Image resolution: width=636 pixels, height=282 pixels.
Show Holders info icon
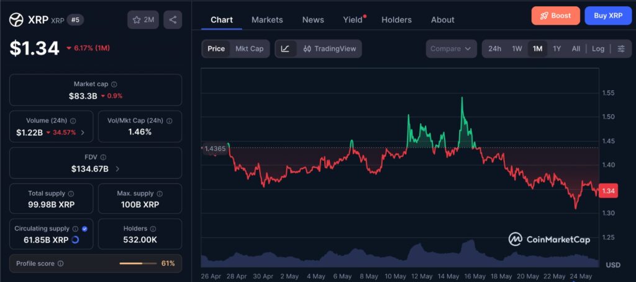coord(153,229)
